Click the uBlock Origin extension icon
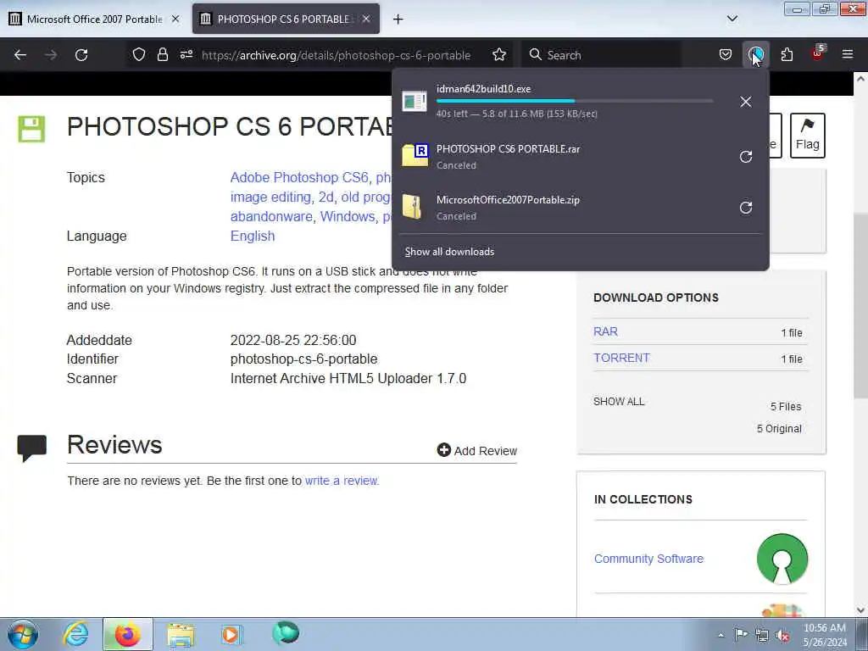 point(817,53)
